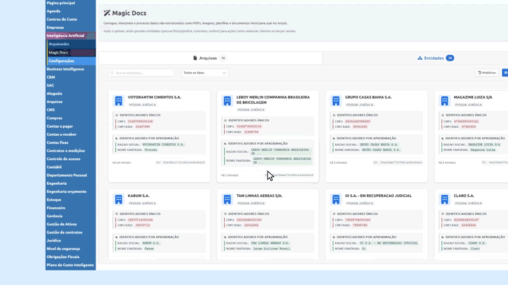Open Configurações under Inteligência Artificial
Viewport: 508px width, 285px height.
62,61
